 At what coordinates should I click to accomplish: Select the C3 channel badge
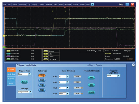pyautogui.click(x=8, y=56)
